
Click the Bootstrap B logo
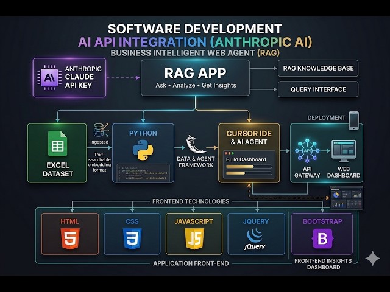322,238
